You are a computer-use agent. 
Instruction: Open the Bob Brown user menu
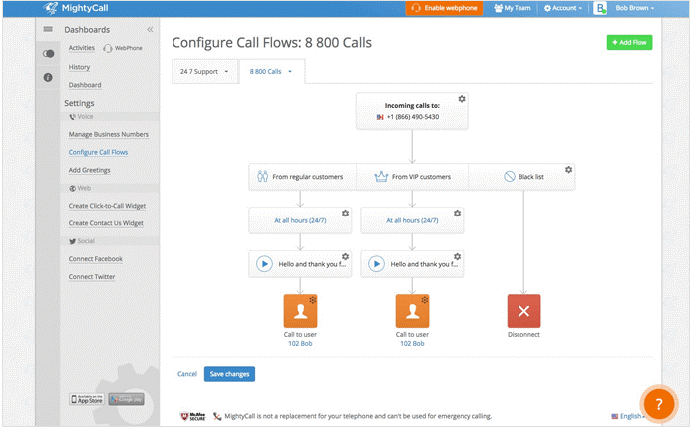click(x=634, y=8)
